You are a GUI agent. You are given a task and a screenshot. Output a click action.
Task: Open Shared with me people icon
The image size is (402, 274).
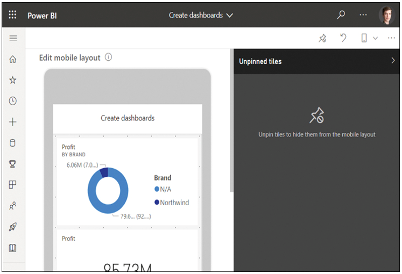point(12,205)
